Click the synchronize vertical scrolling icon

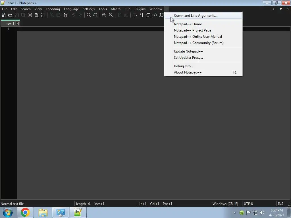[x=120, y=15]
